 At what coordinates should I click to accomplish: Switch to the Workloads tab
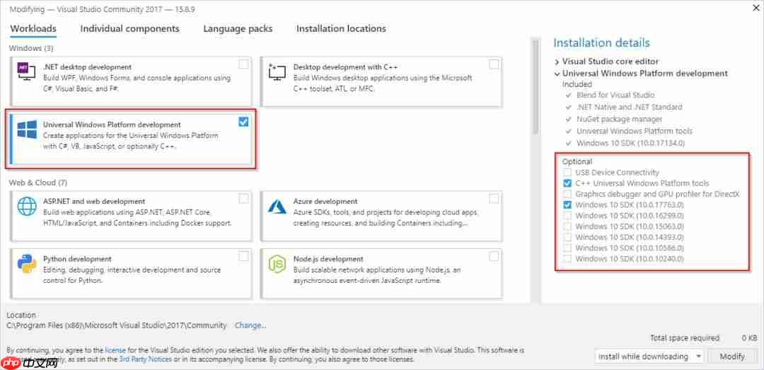[x=33, y=29]
